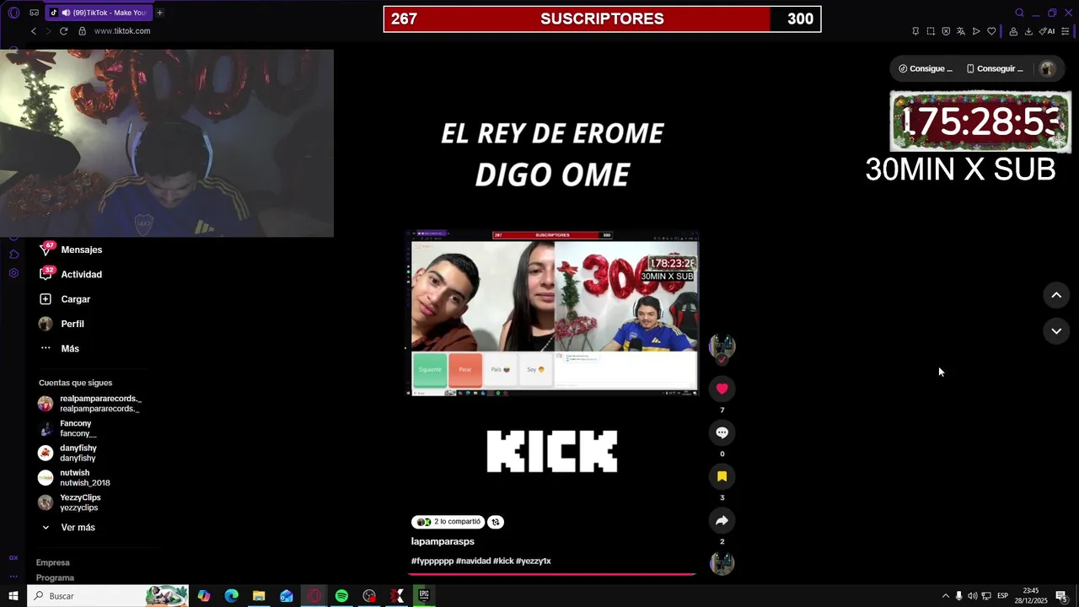Toggle the repost icon beside shared badge
The height and width of the screenshot is (607, 1079).
click(496, 522)
